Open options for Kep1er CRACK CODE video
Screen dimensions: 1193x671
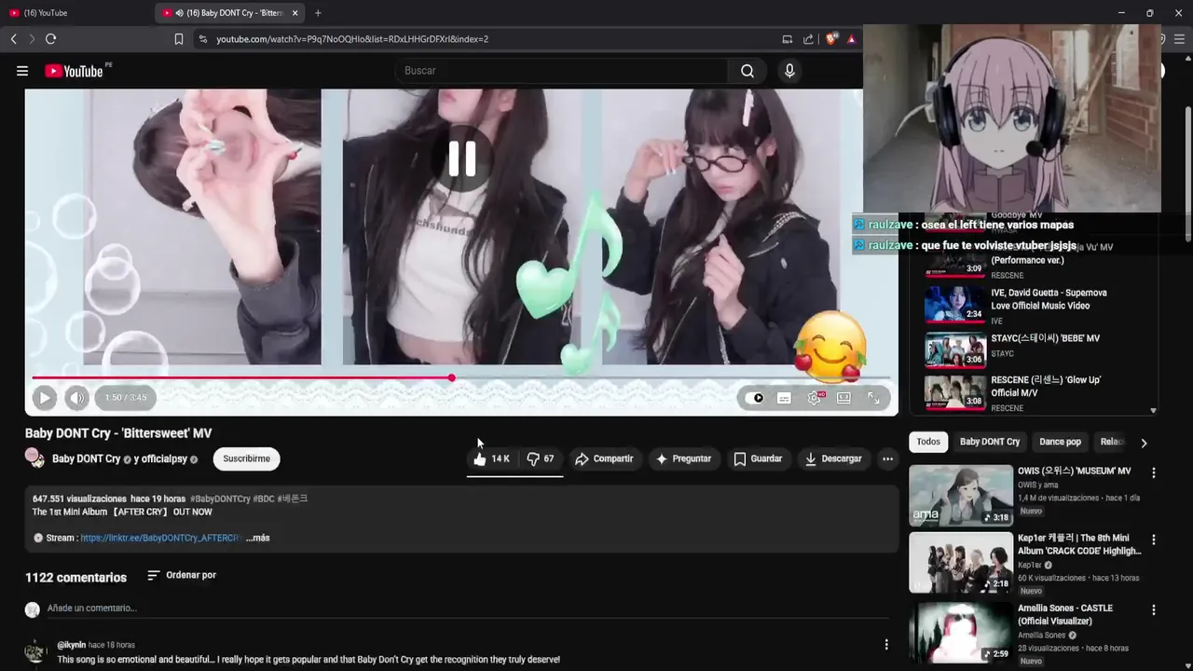click(x=1153, y=540)
